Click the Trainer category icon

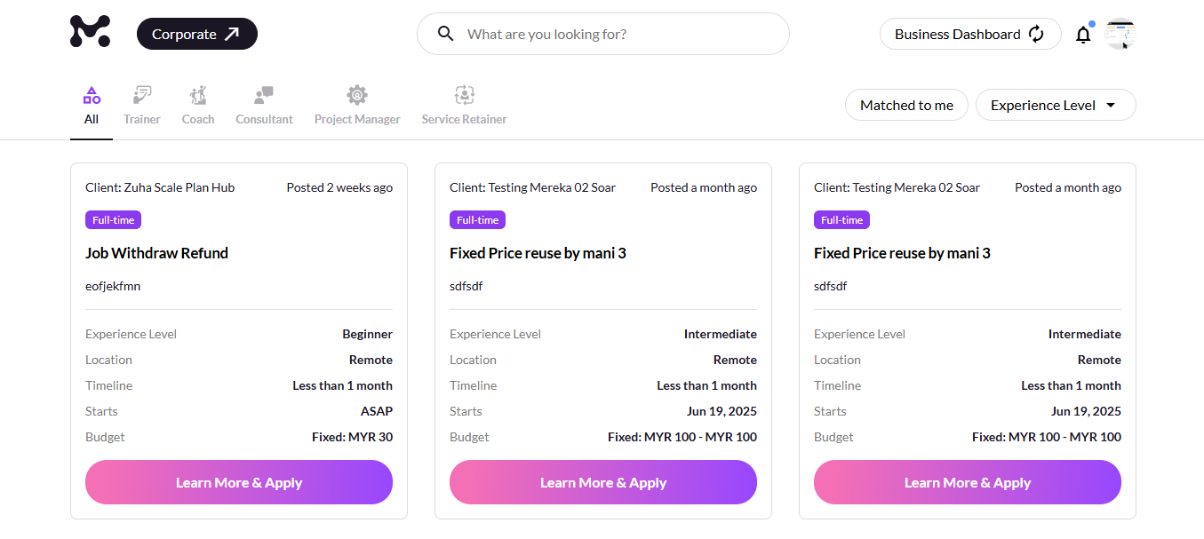click(x=142, y=95)
